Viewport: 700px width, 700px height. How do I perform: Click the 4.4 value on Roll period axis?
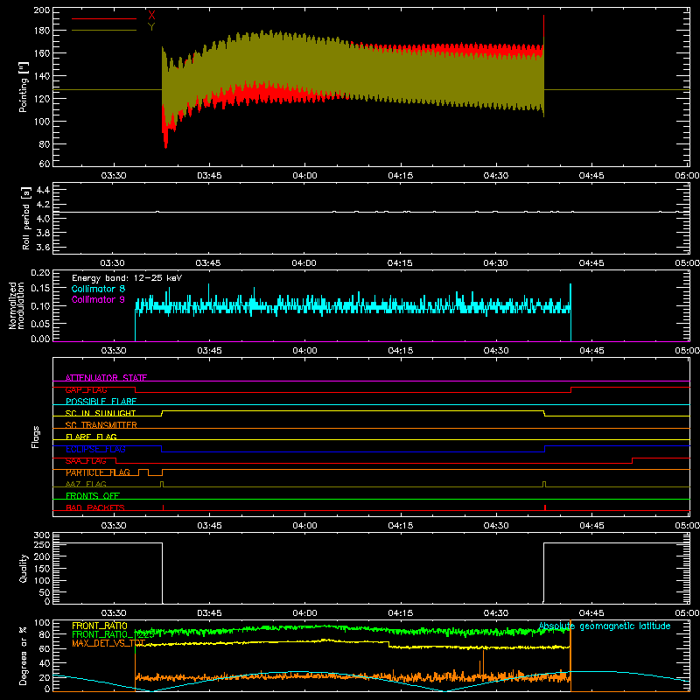[43, 190]
